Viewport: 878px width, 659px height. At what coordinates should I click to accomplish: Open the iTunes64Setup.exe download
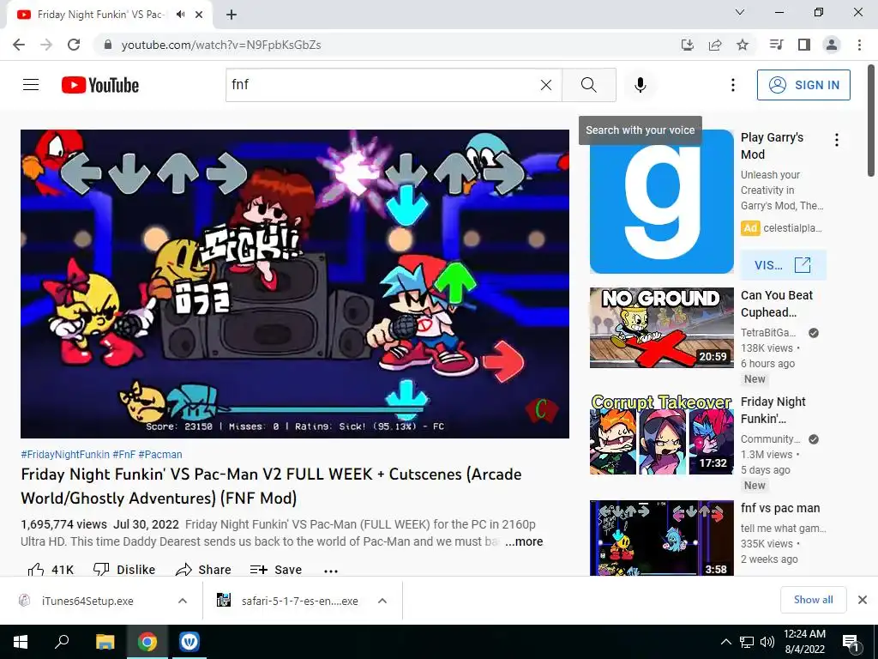[87, 602]
